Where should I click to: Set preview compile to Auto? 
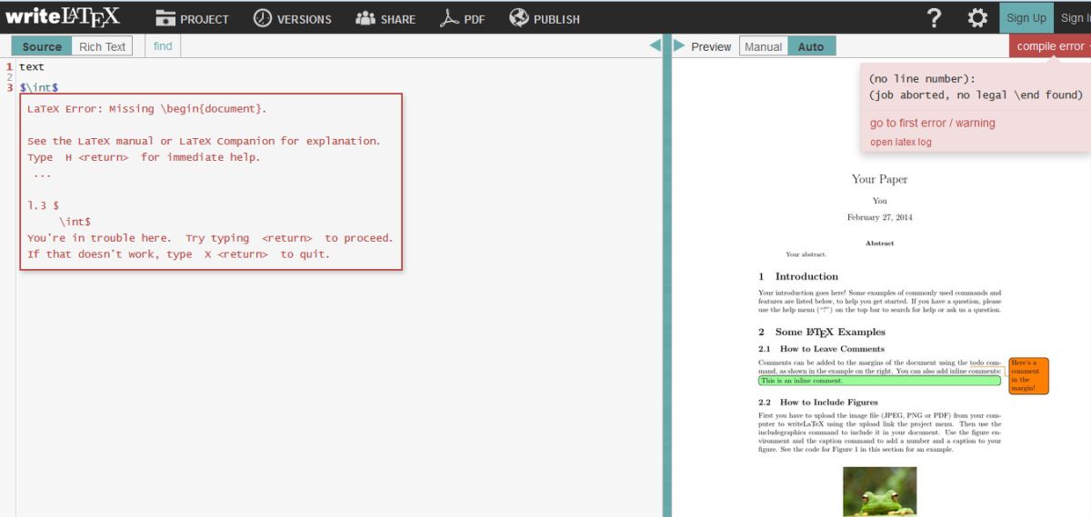click(811, 46)
